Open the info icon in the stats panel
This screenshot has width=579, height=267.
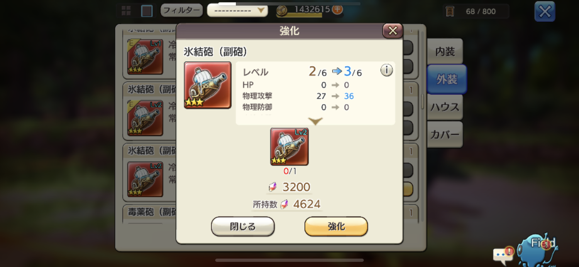386,70
